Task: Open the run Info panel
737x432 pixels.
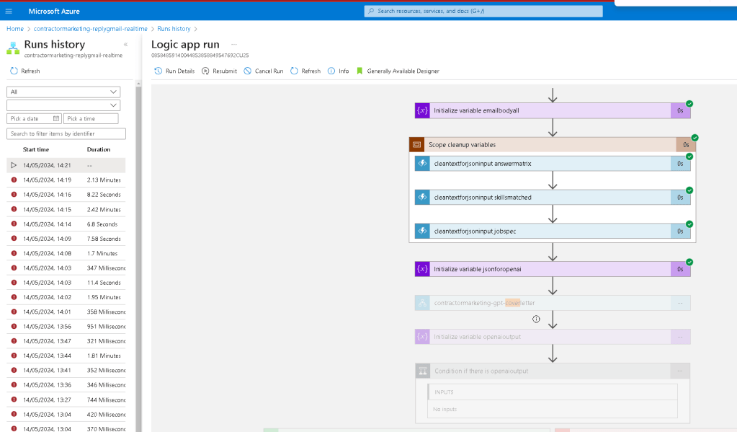Action: pyautogui.click(x=339, y=71)
